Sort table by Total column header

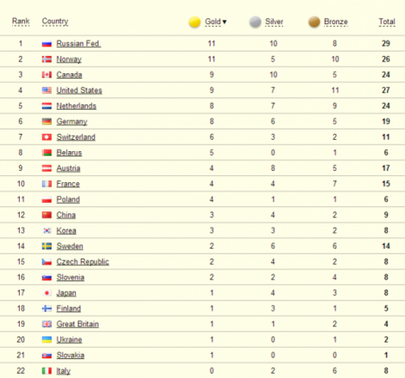tap(387, 22)
